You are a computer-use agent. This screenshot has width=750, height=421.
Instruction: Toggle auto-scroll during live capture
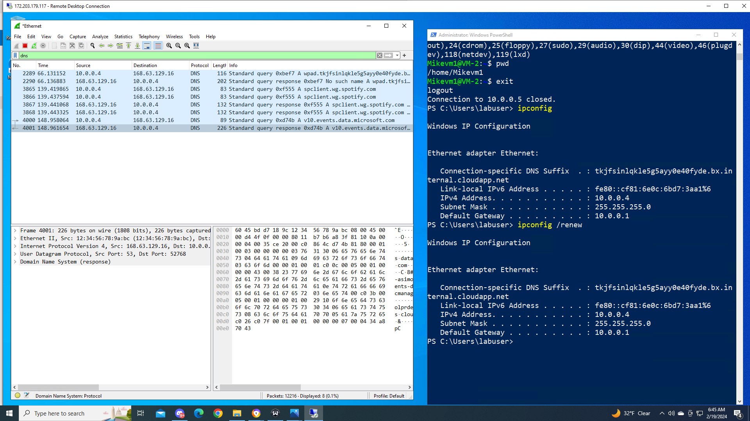point(147,46)
